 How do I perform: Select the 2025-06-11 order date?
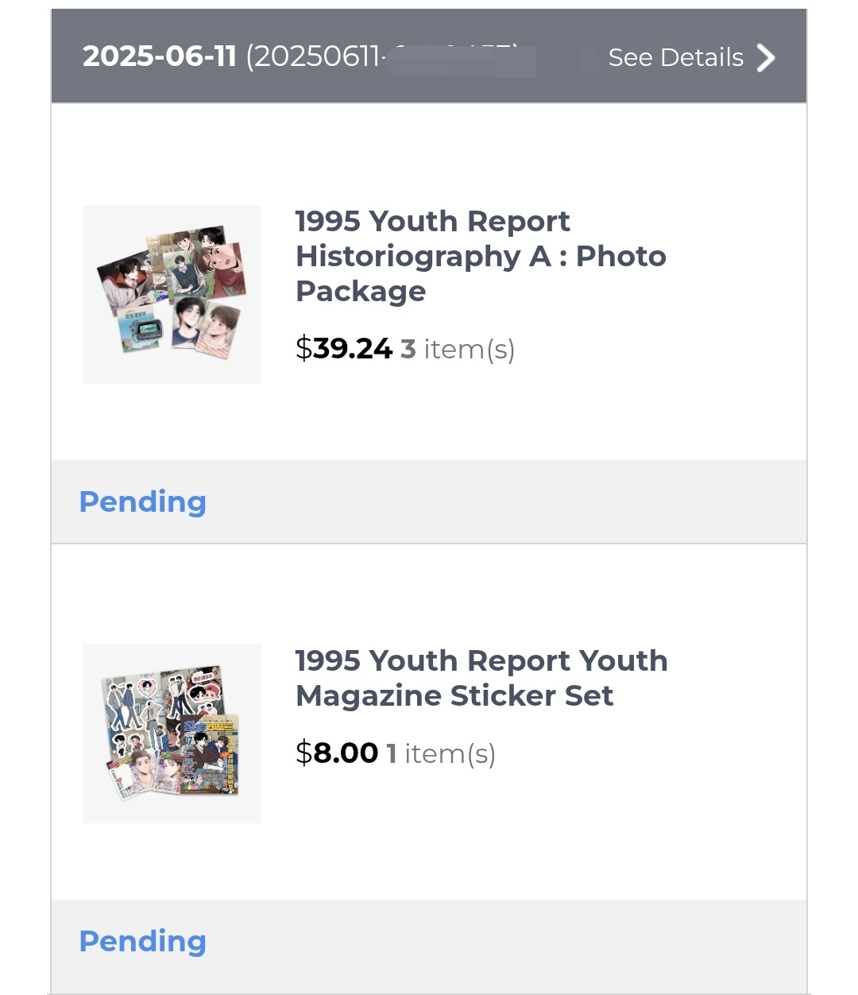(160, 56)
